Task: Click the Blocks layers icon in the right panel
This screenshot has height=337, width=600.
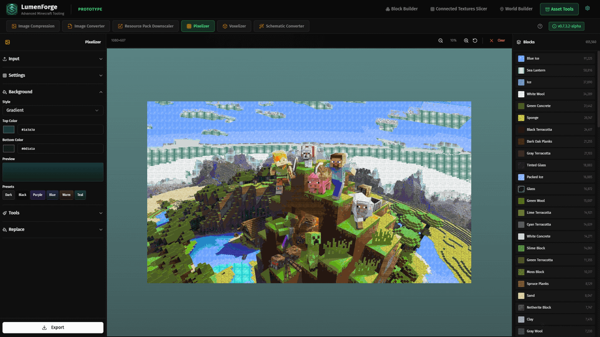Action: [x=519, y=42]
